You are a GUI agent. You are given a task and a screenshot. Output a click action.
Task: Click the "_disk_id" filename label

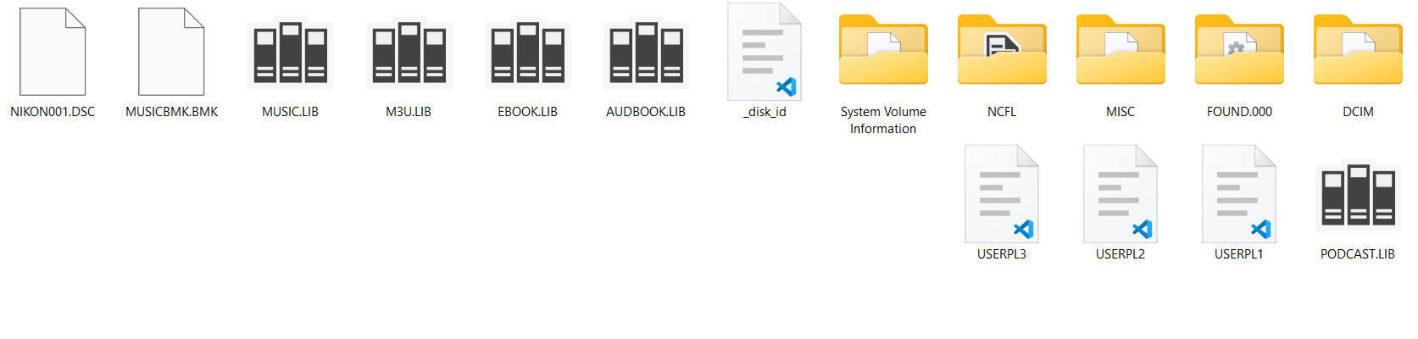pyautogui.click(x=765, y=112)
